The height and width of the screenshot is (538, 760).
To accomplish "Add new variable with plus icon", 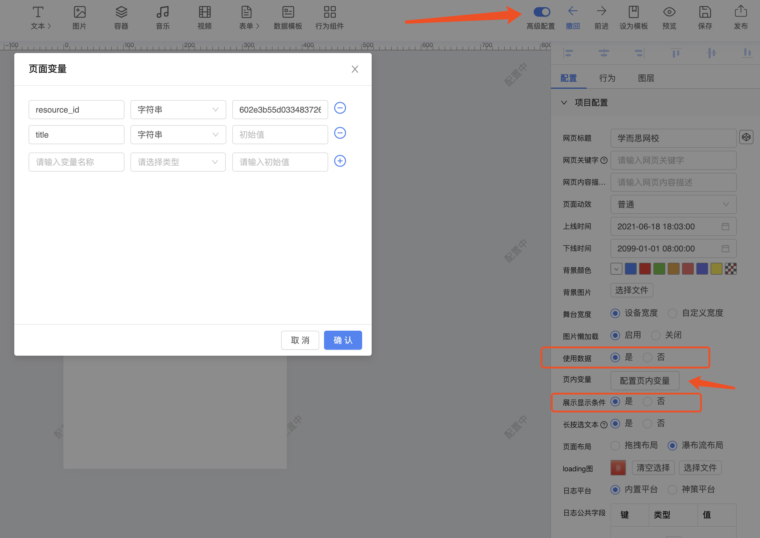I will (340, 161).
